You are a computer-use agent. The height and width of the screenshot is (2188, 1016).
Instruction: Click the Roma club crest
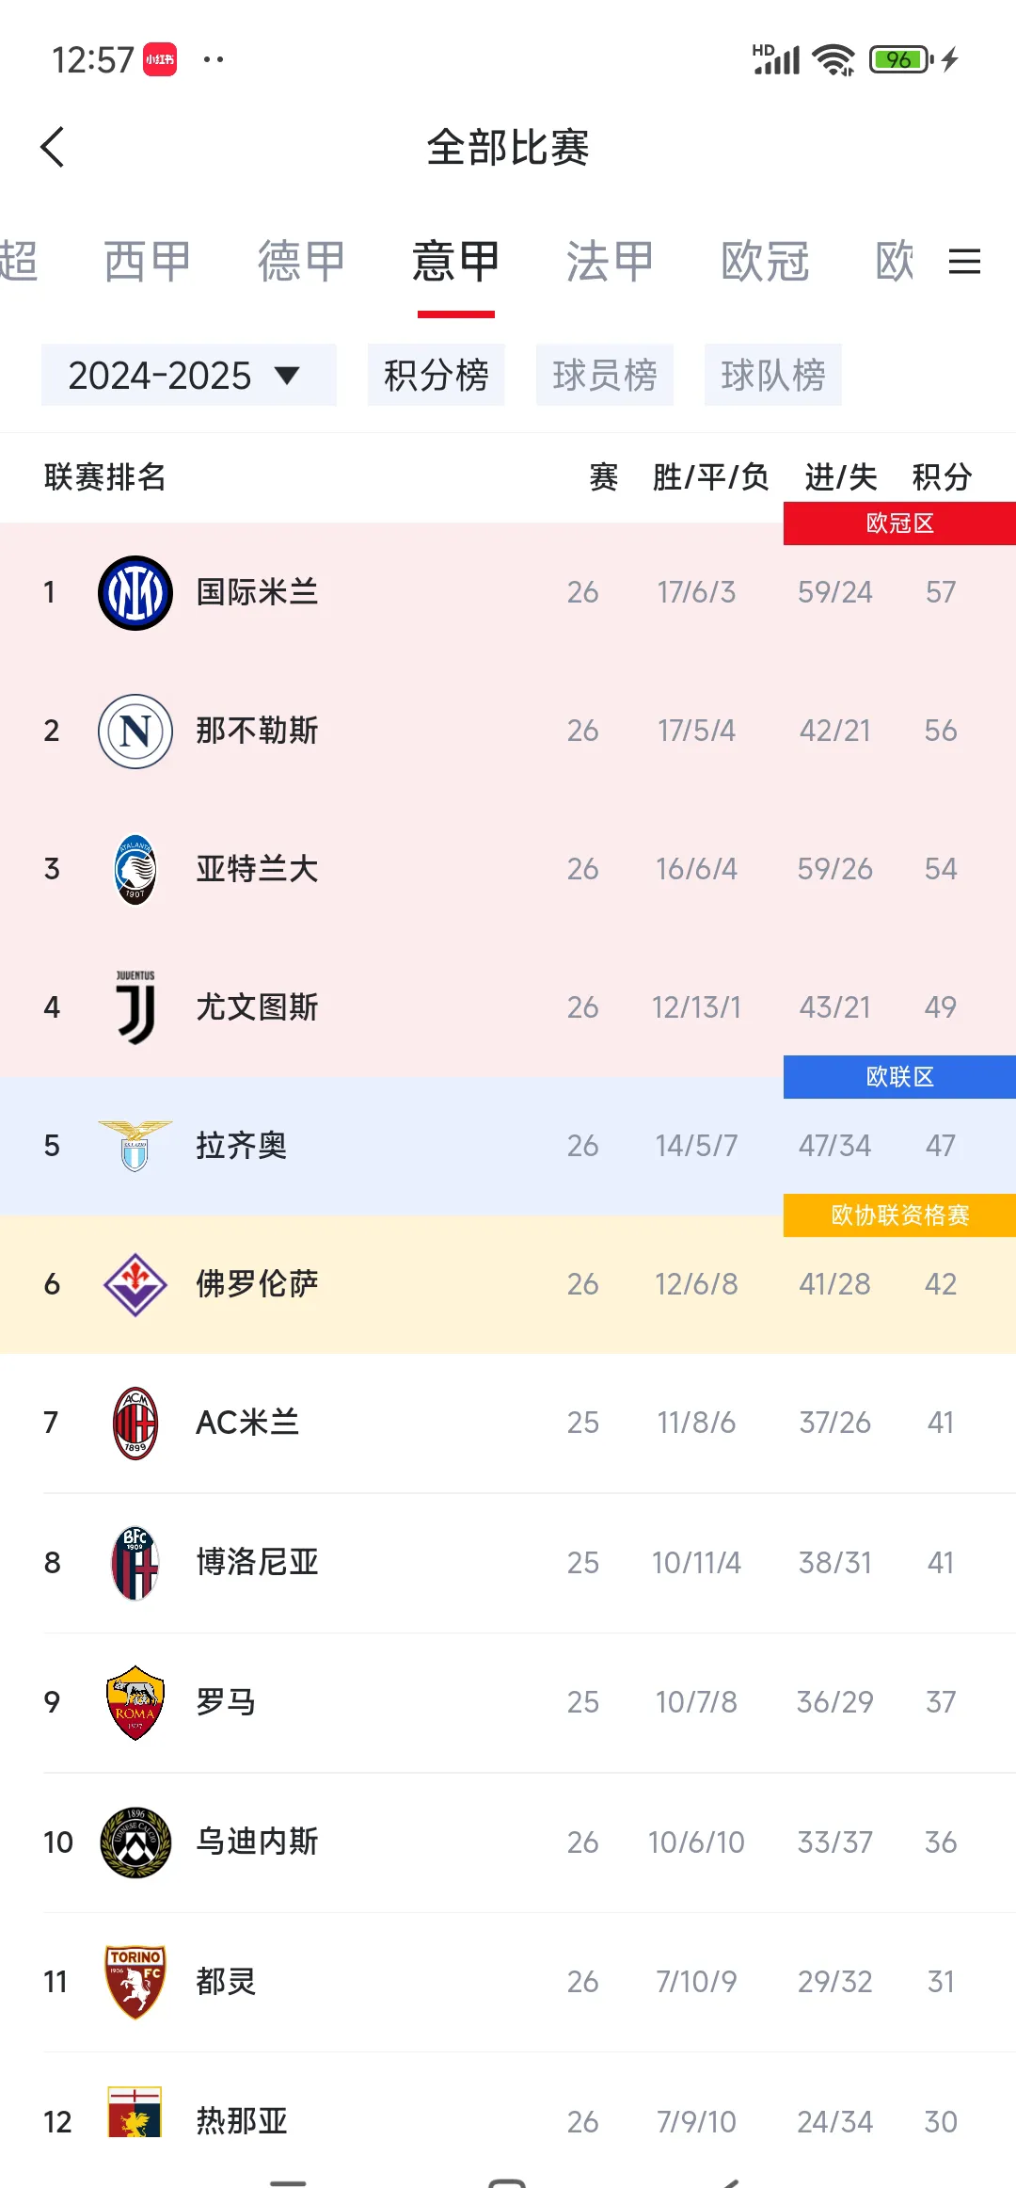135,1701
